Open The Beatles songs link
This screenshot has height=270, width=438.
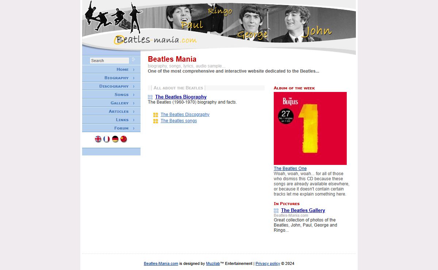178,121
